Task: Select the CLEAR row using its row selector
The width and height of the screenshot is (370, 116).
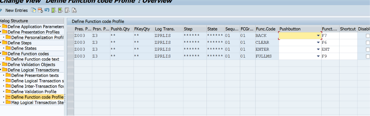Action: click(x=70, y=43)
